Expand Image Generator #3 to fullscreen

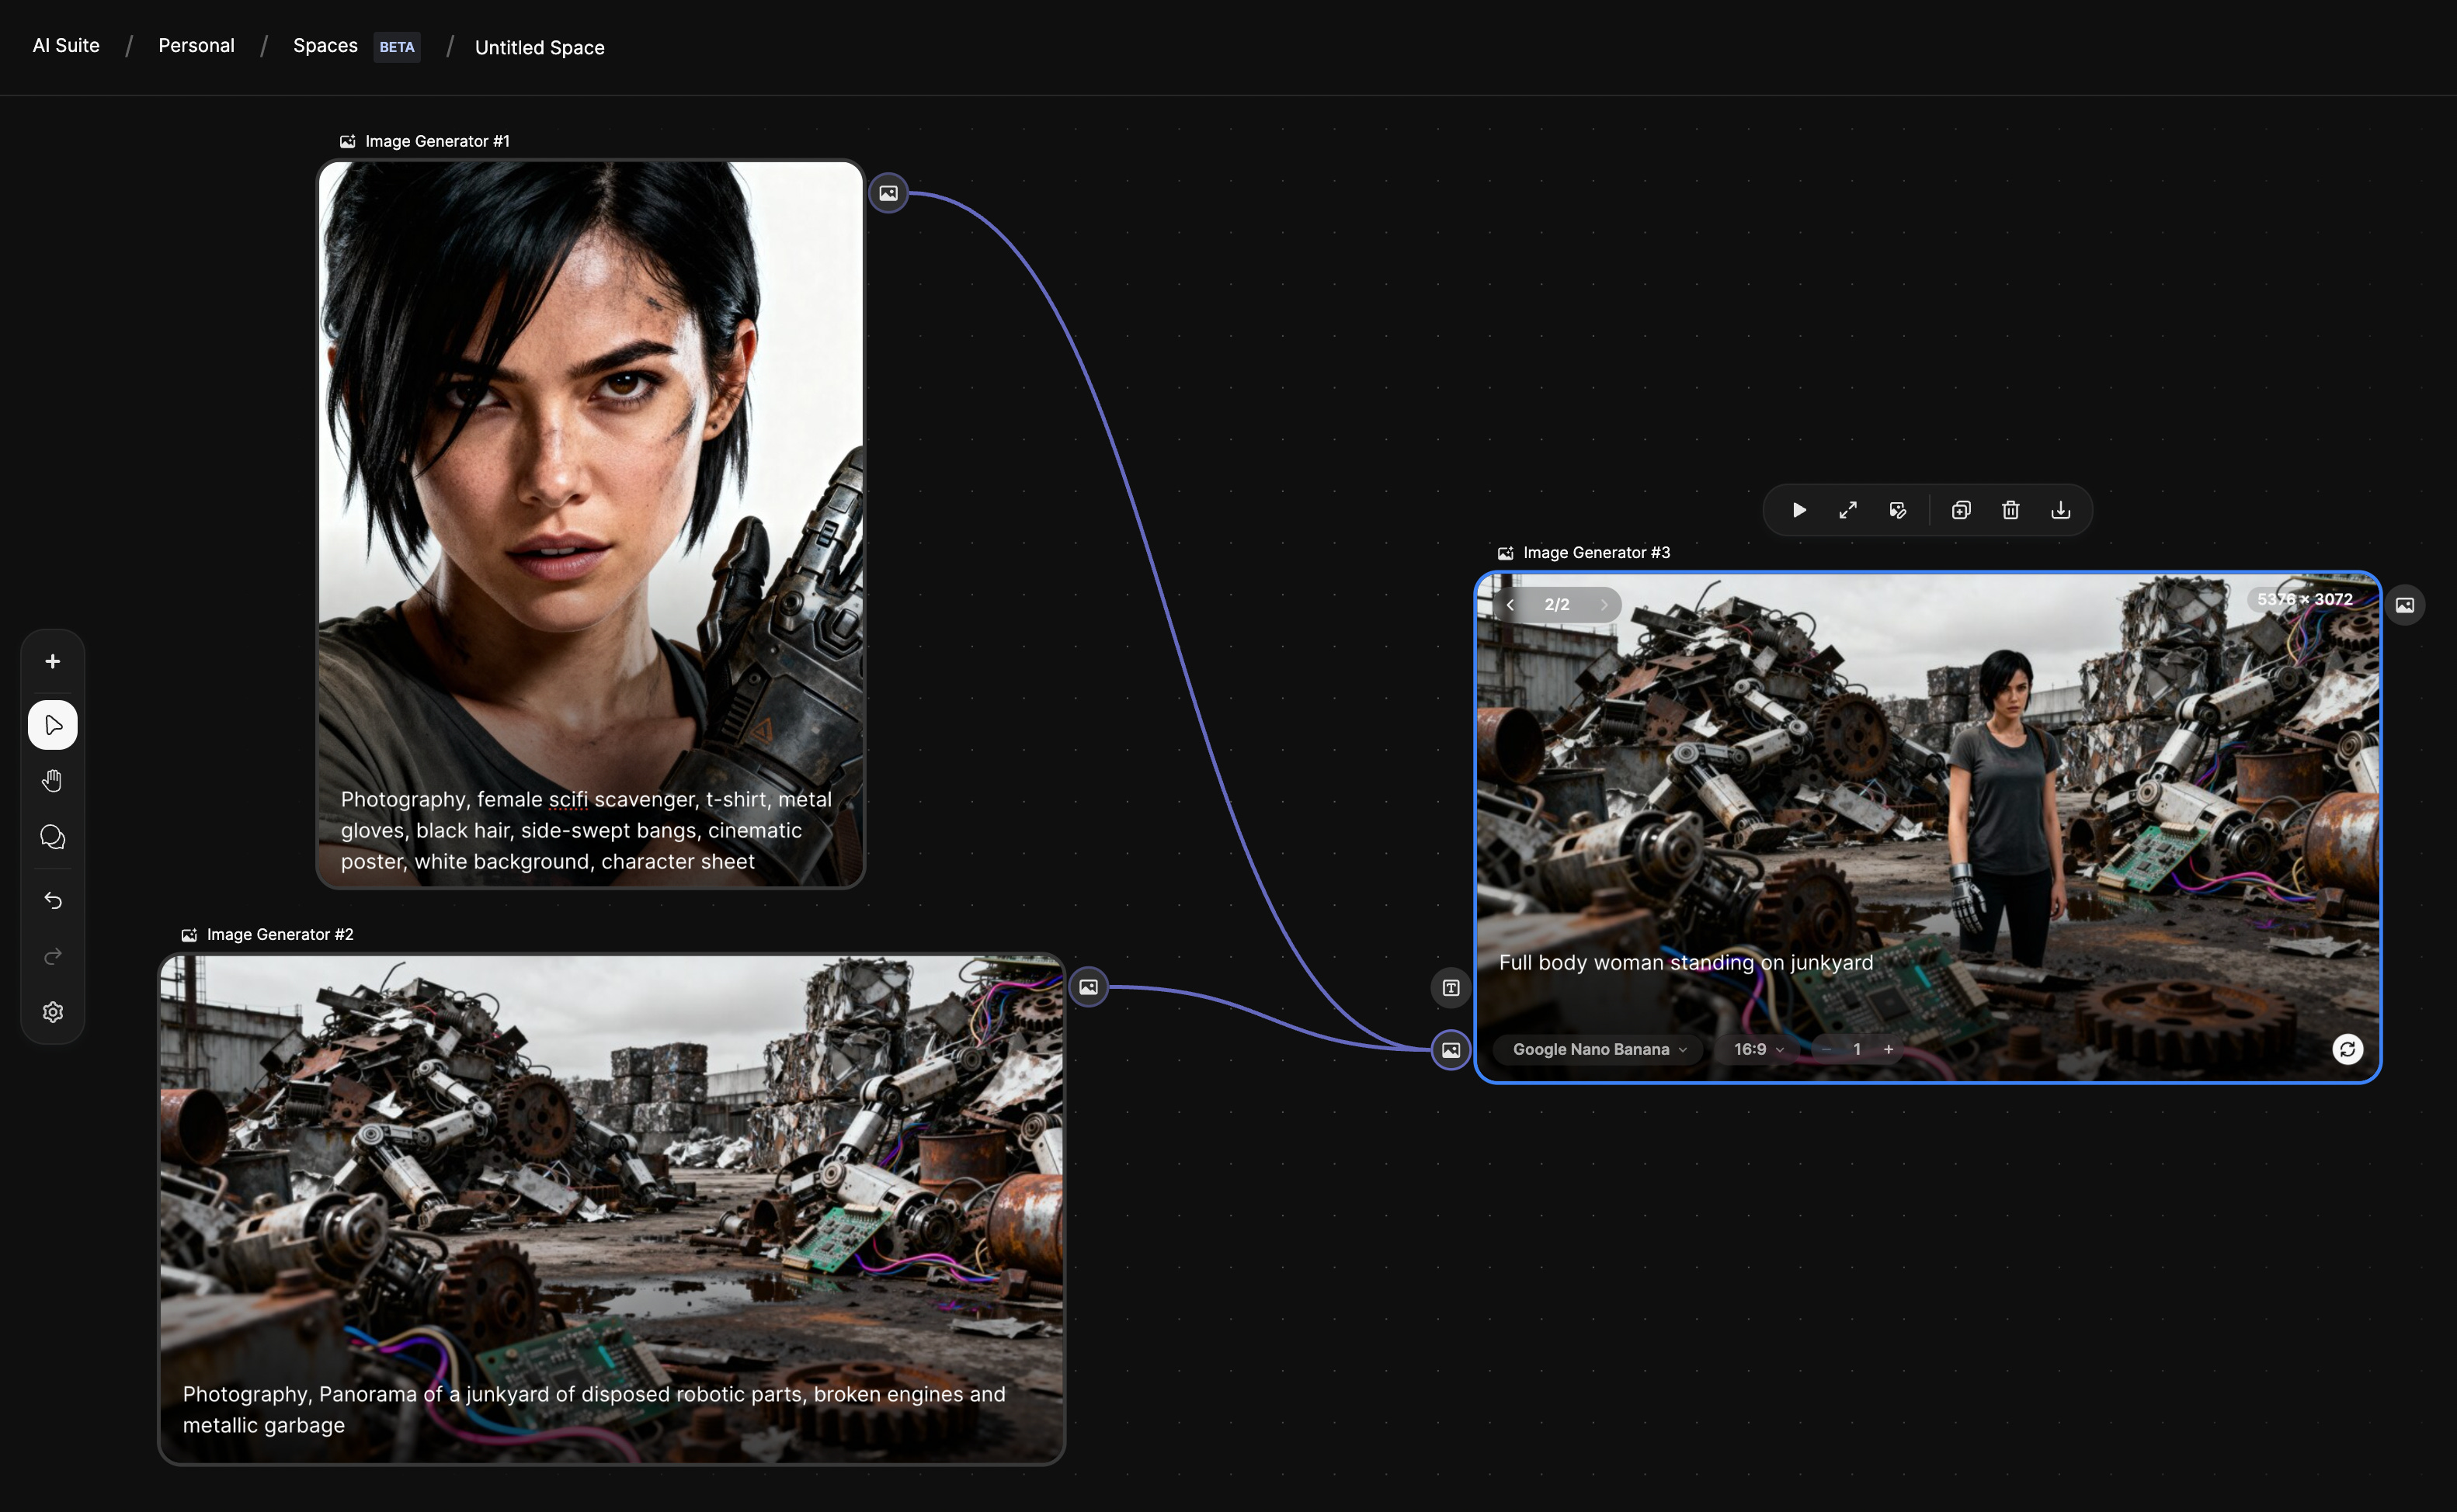1847,510
